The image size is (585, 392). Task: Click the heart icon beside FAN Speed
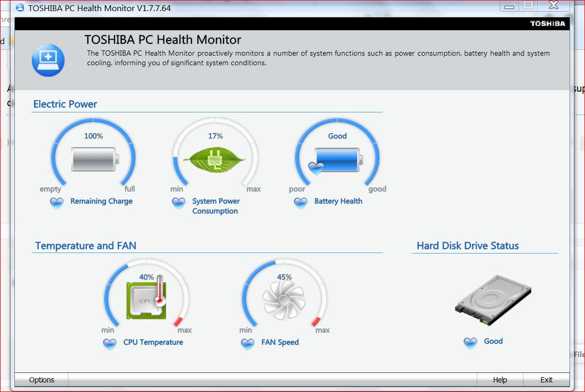coord(248,344)
